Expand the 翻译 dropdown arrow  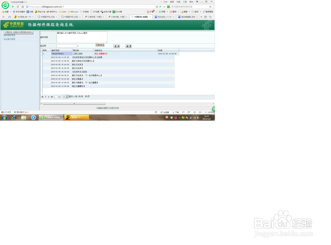[x=178, y=12]
